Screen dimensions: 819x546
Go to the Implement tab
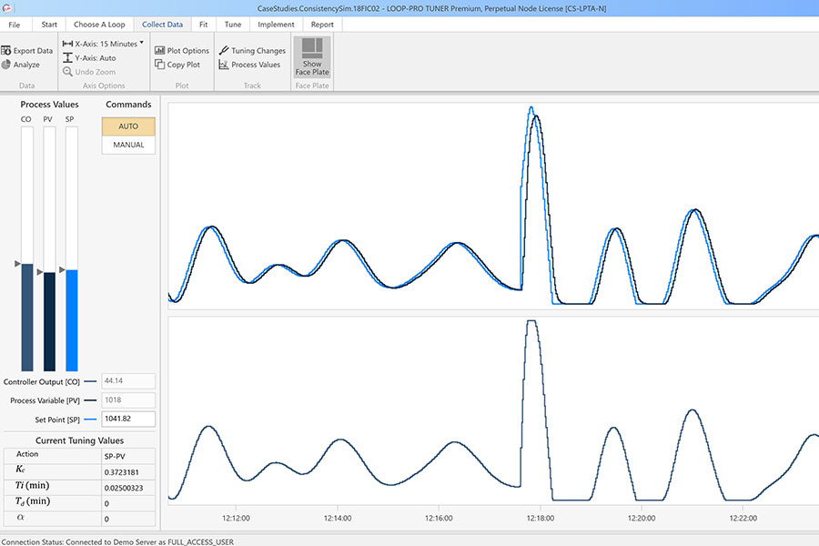point(275,25)
